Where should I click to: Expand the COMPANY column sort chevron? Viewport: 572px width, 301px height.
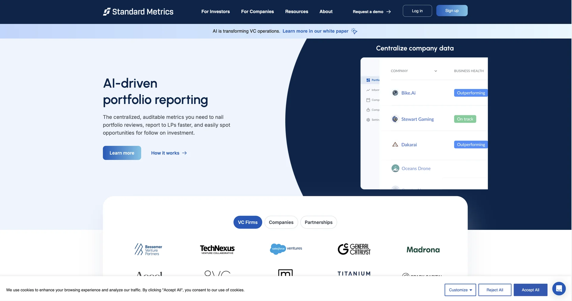tap(436, 71)
